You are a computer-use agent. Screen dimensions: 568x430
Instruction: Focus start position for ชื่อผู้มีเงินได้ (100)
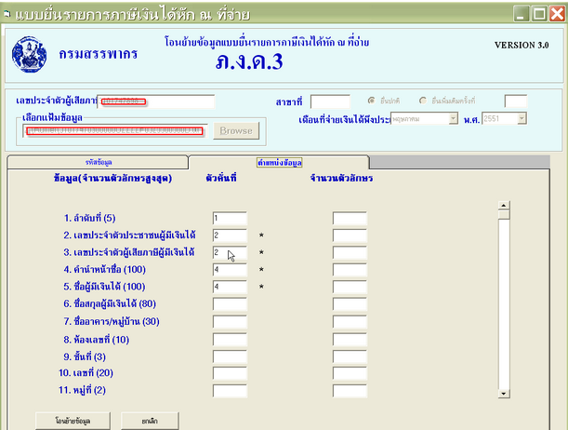pyautogui.click(x=230, y=287)
